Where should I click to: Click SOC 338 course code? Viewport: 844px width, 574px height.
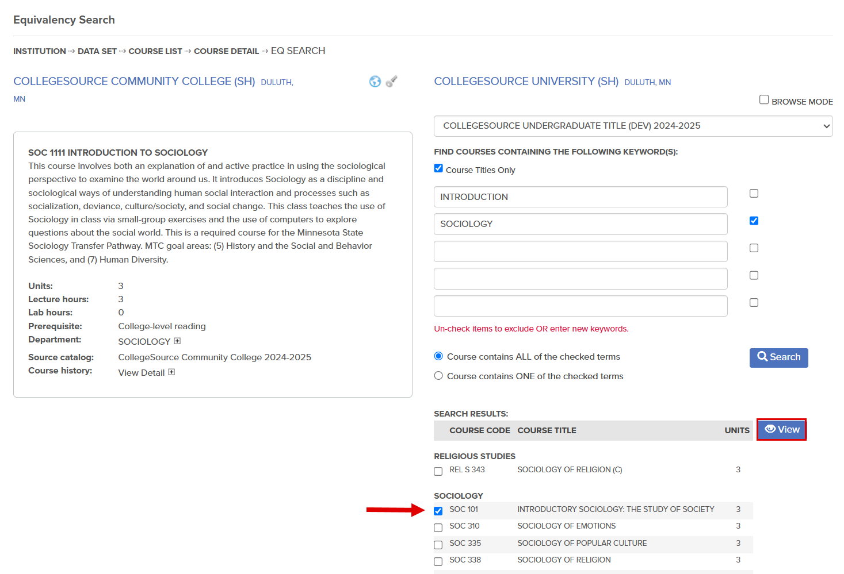coord(465,560)
